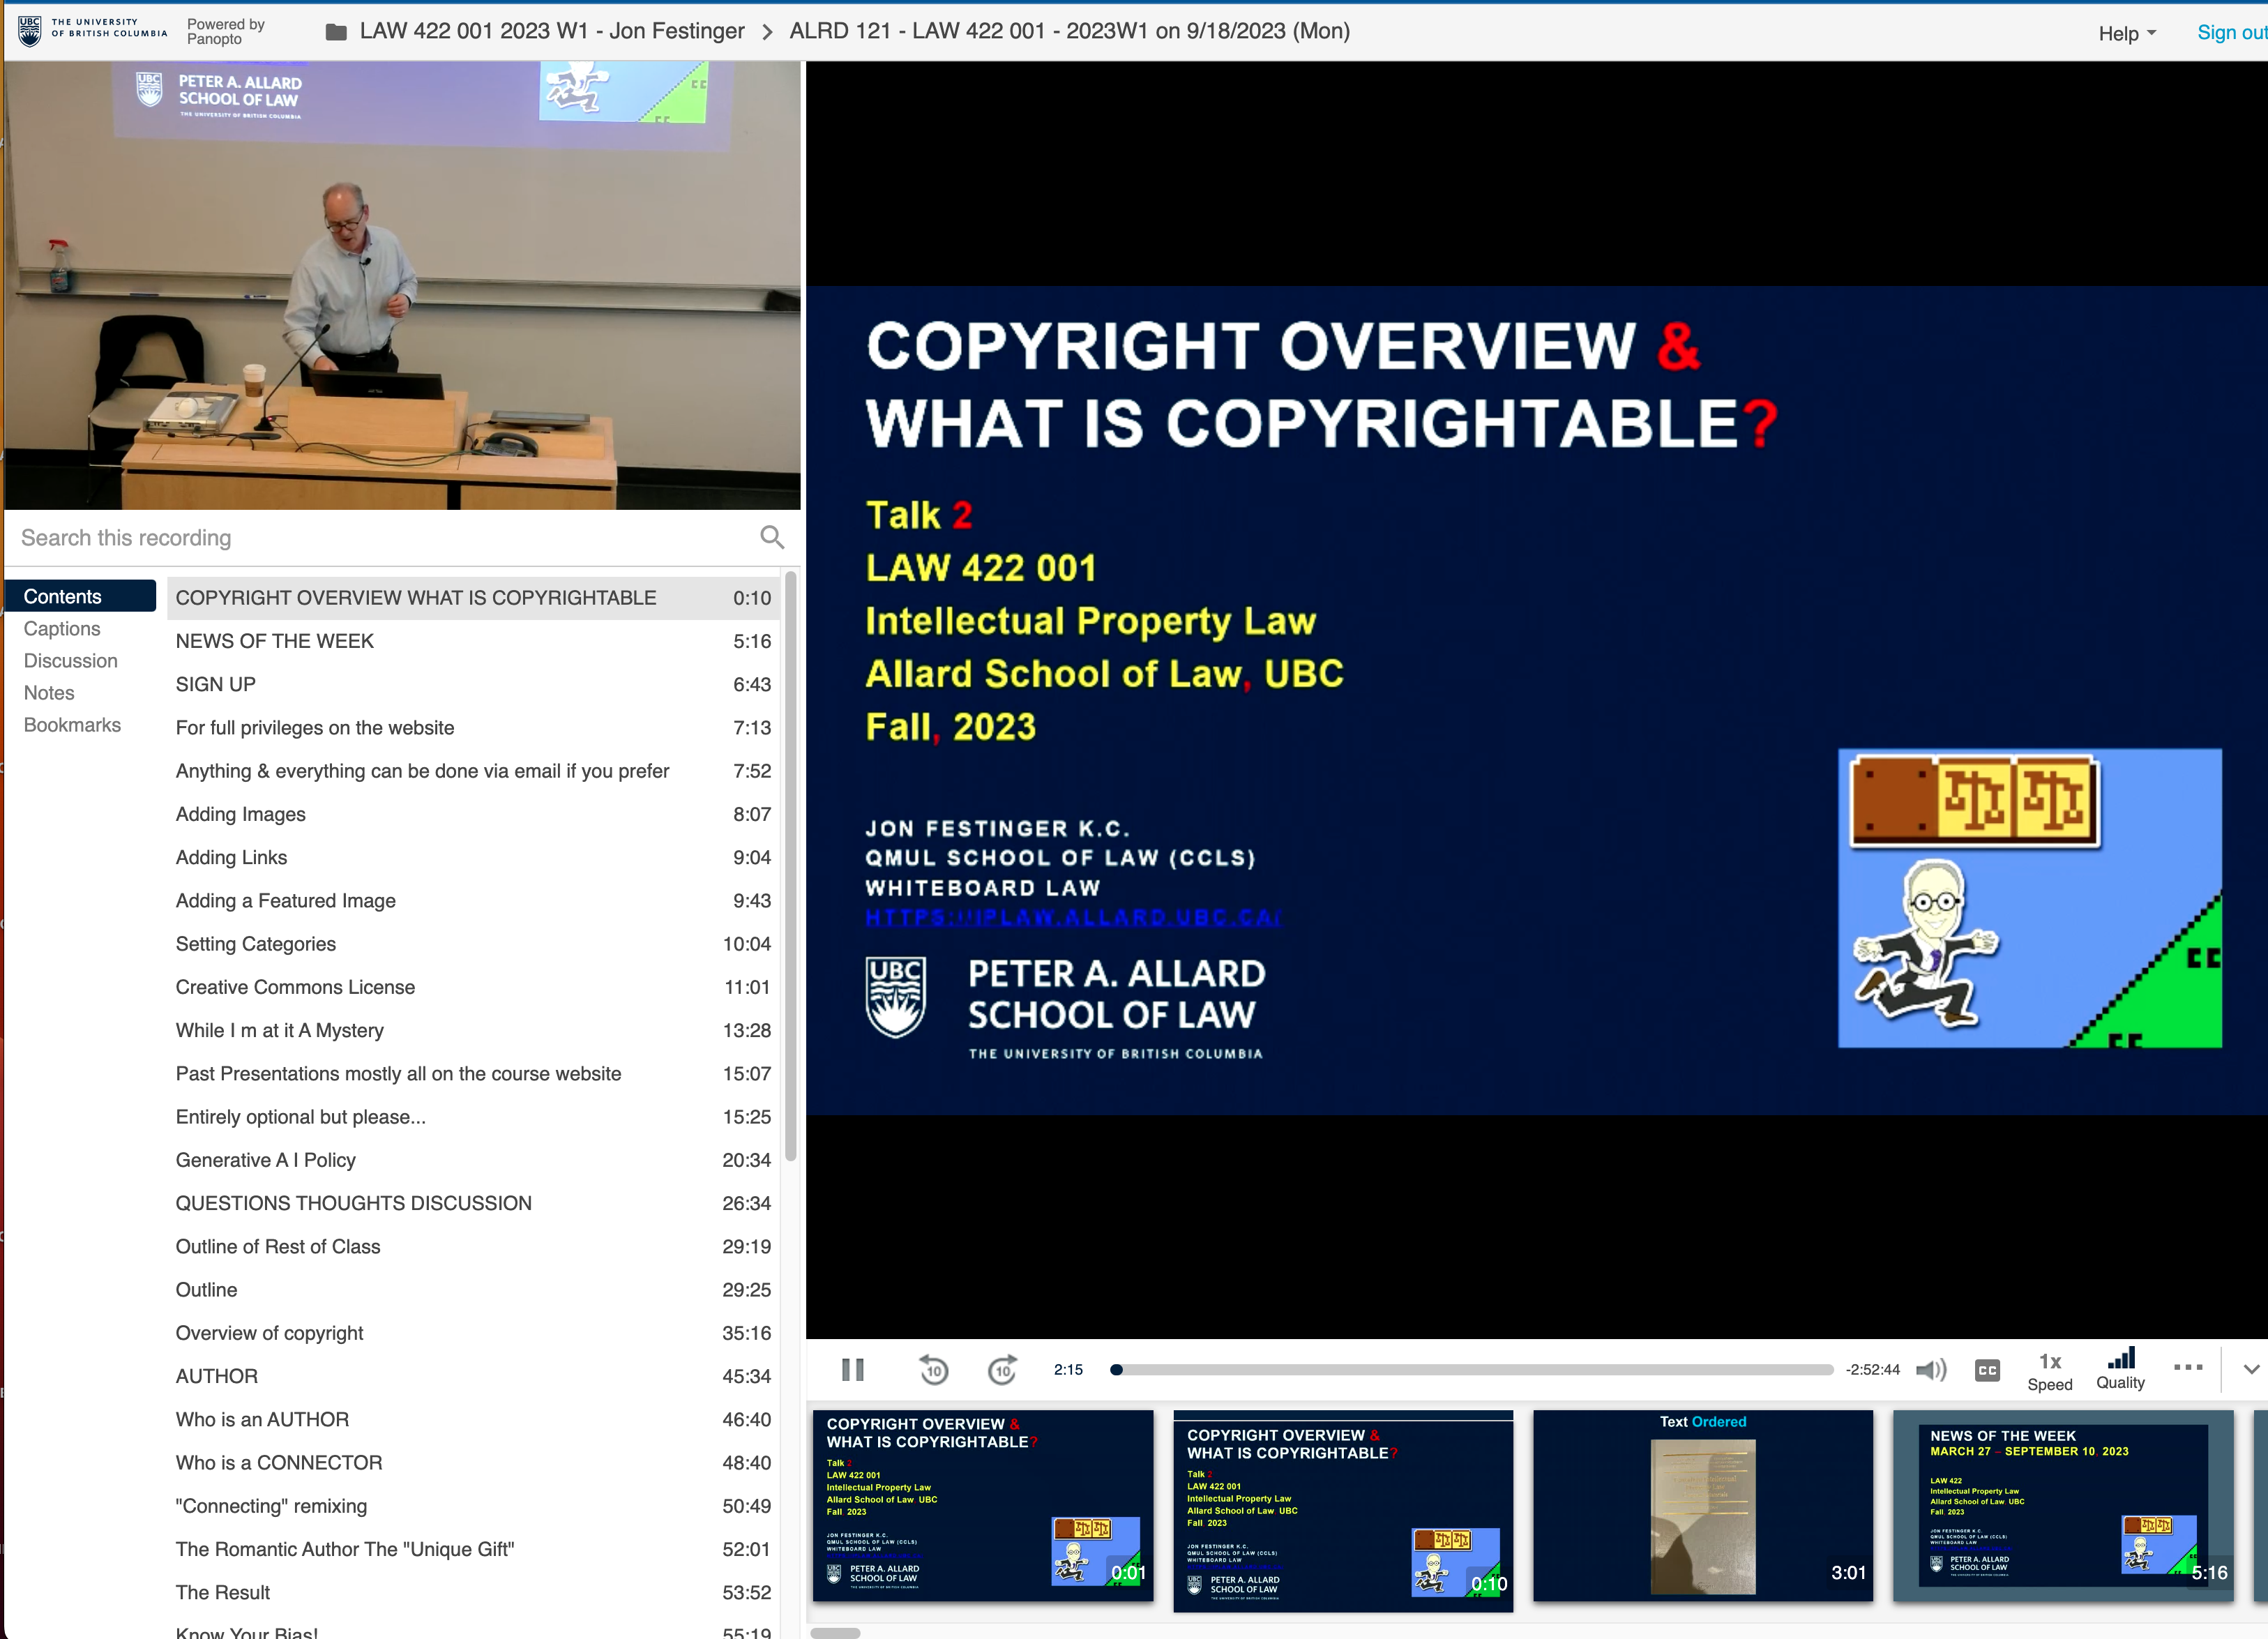The image size is (2268, 1639).
Task: Click the main slide video area
Action: tap(1537, 700)
